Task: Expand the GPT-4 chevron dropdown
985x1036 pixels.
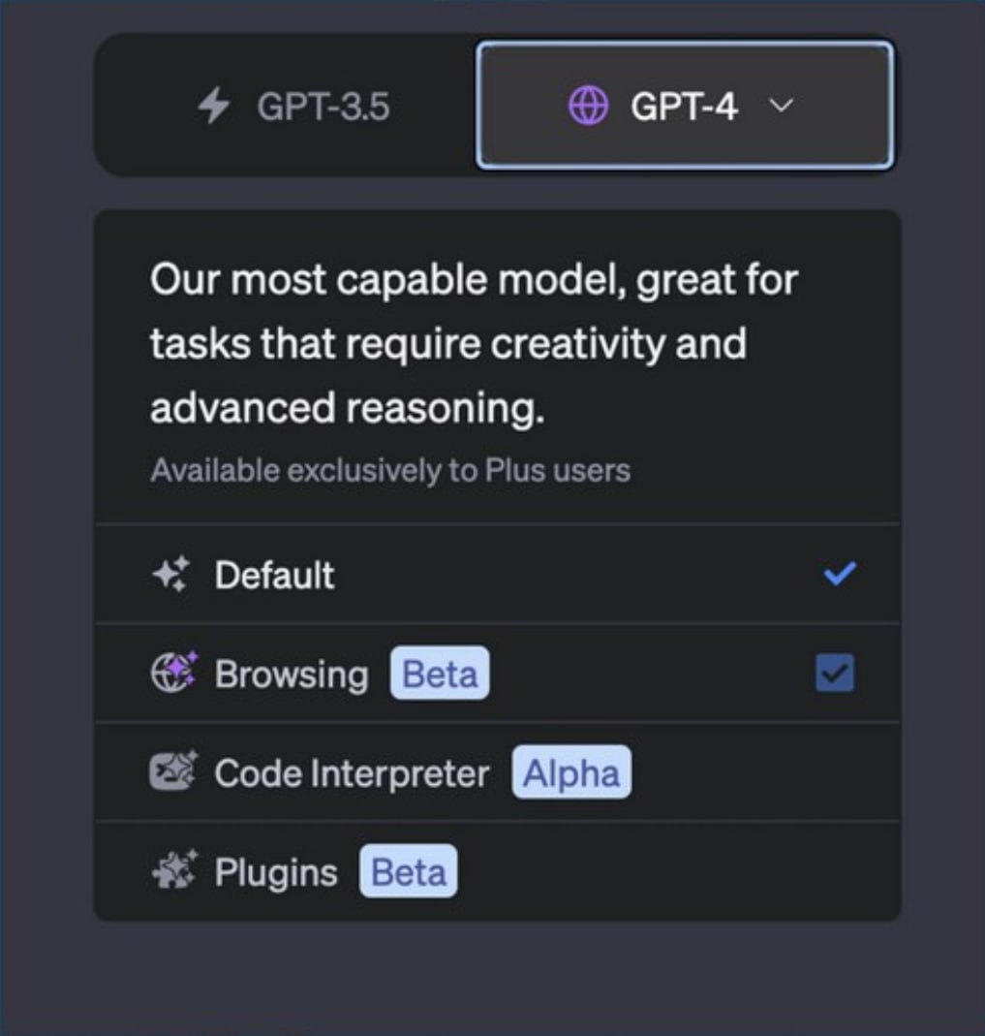Action: tap(783, 106)
